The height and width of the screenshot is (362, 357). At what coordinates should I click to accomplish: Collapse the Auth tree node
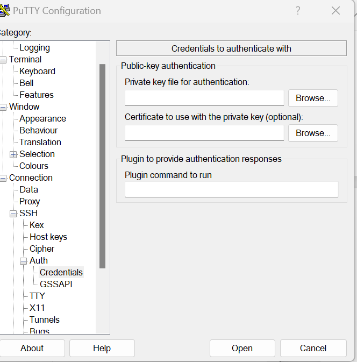coord(23,261)
